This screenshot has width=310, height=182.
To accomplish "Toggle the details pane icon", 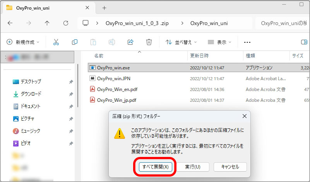I will (304, 42).
